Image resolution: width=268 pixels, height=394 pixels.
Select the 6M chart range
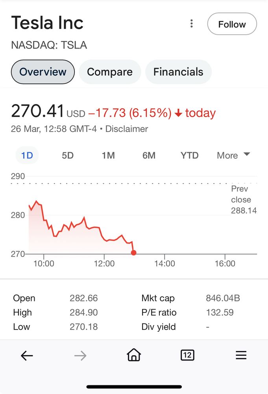[x=149, y=155]
